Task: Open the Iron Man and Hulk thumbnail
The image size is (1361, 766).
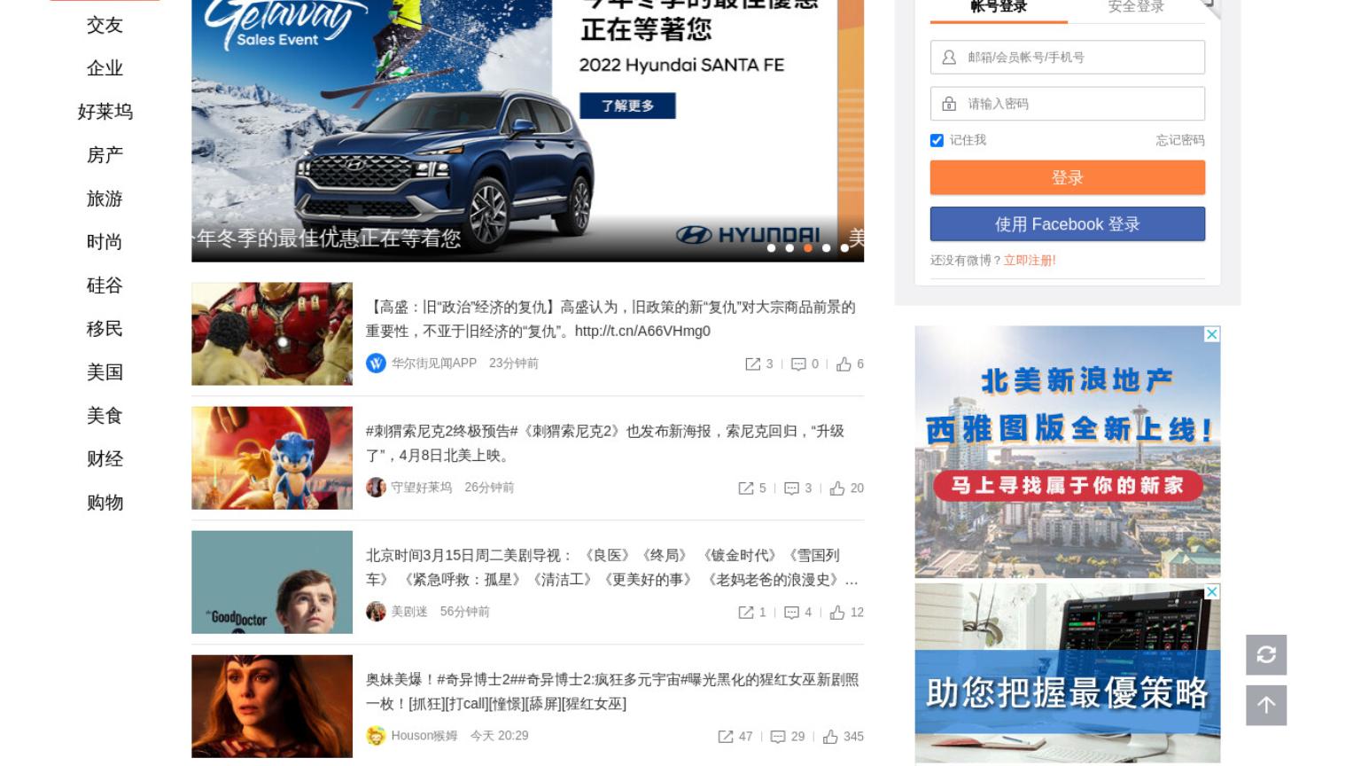Action: [x=272, y=333]
